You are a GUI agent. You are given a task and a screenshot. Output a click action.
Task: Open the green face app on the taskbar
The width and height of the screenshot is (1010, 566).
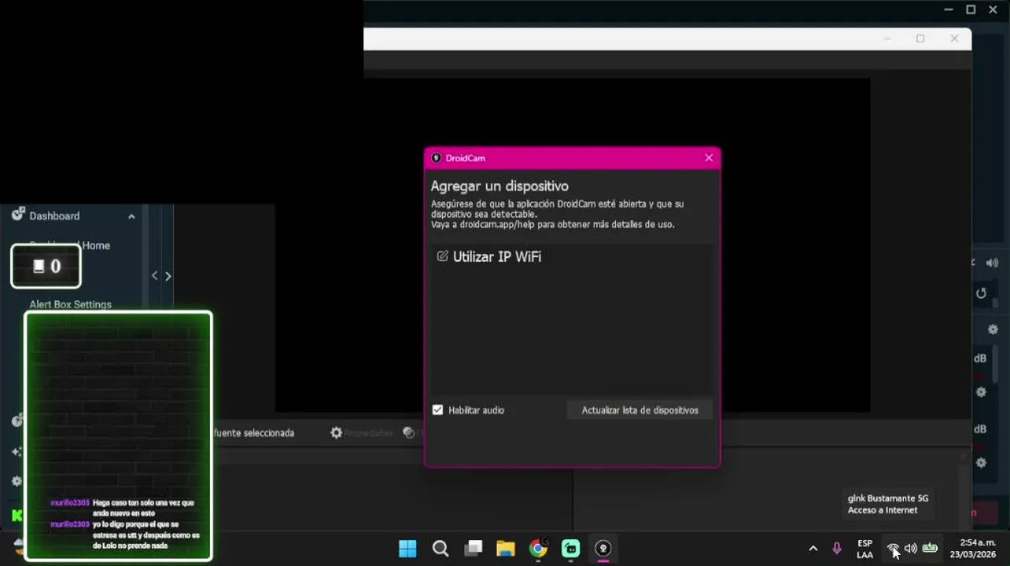pos(571,549)
